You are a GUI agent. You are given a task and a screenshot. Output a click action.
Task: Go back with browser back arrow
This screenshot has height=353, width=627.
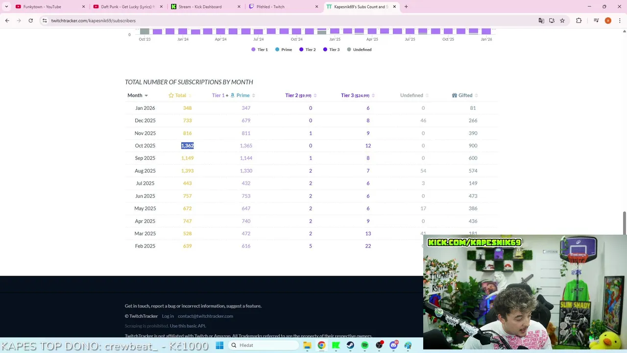7,21
